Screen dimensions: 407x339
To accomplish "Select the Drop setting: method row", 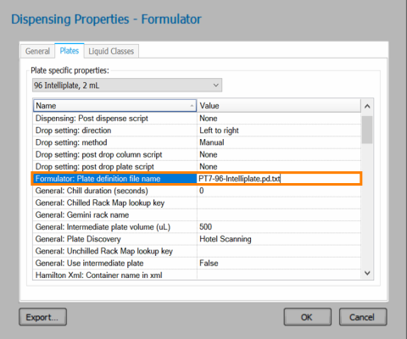I will click(x=197, y=142).
